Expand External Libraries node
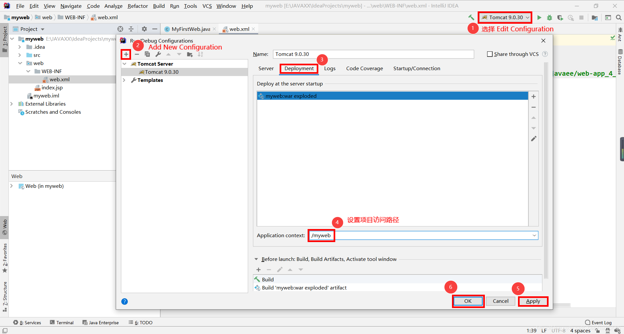 click(x=12, y=104)
